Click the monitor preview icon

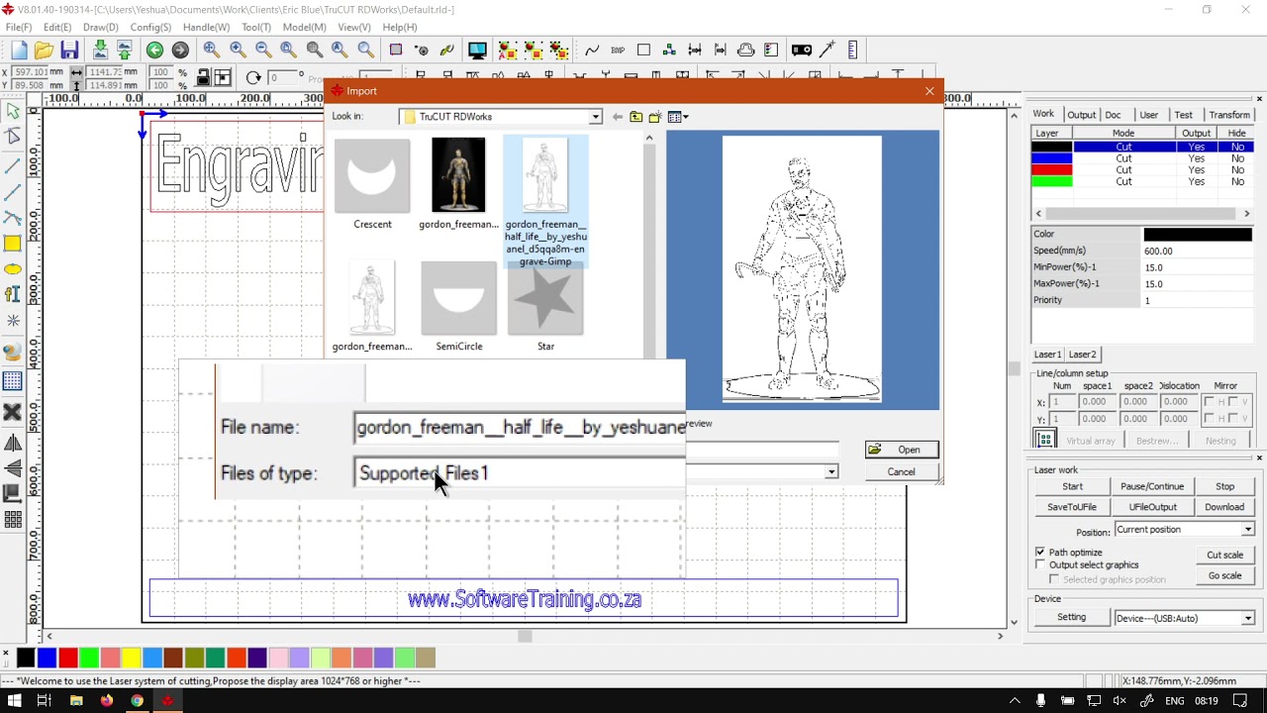pyautogui.click(x=477, y=51)
